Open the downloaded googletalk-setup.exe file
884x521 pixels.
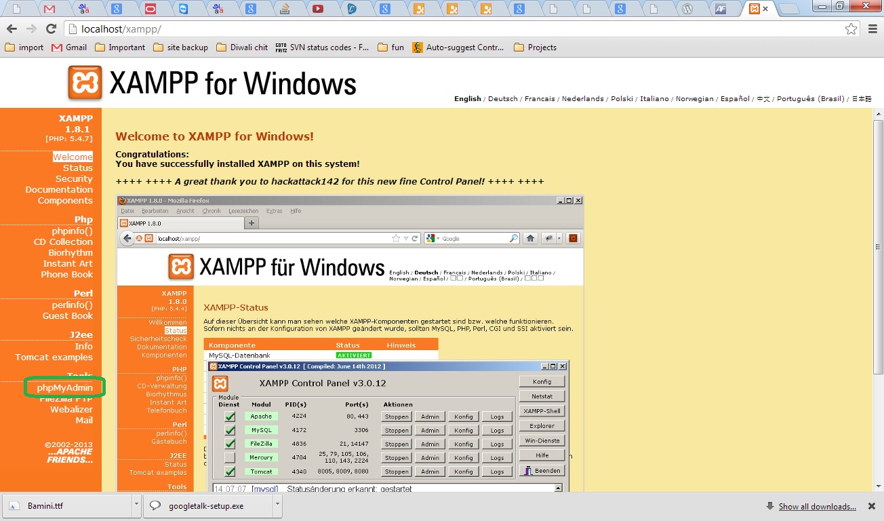click(x=209, y=506)
